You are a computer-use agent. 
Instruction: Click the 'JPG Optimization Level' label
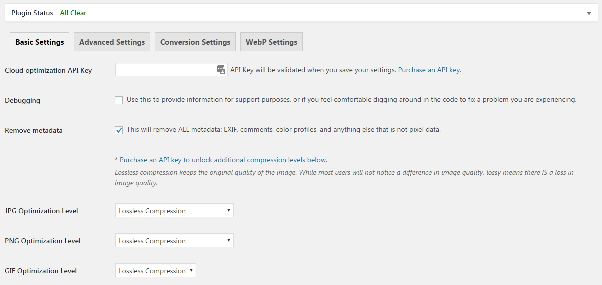[x=41, y=211]
